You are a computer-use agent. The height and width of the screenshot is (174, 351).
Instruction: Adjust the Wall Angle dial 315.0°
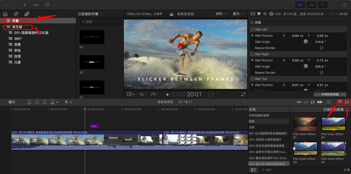coord(306,42)
